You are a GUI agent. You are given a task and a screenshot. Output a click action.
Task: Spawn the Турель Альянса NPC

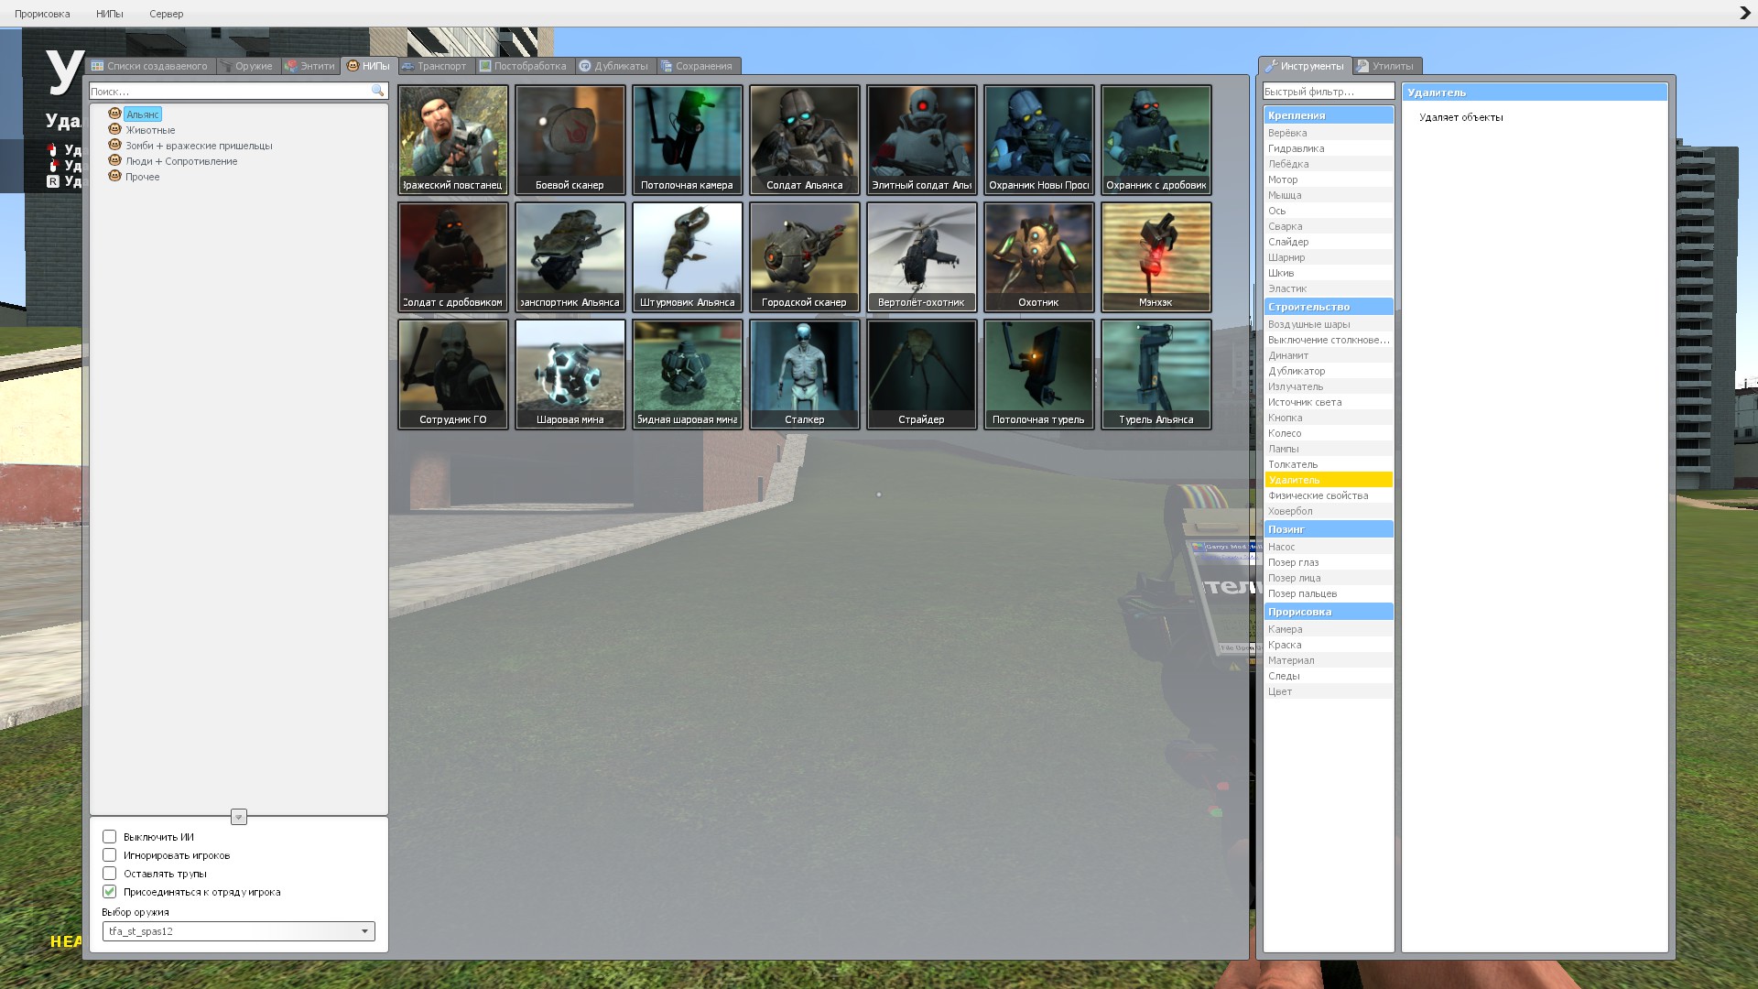[1156, 375]
